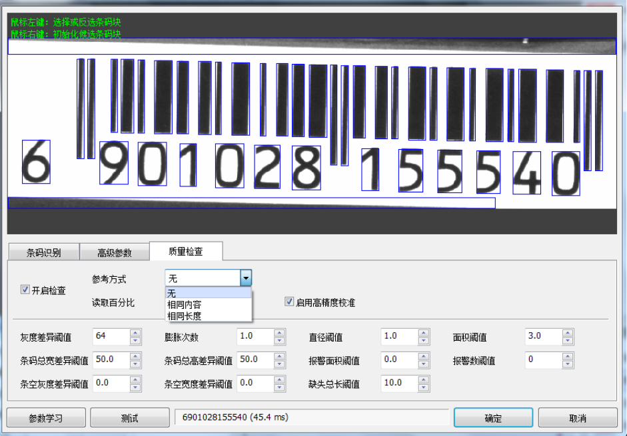Decrease 缺失总长阈值 with down arrow

[424, 387]
